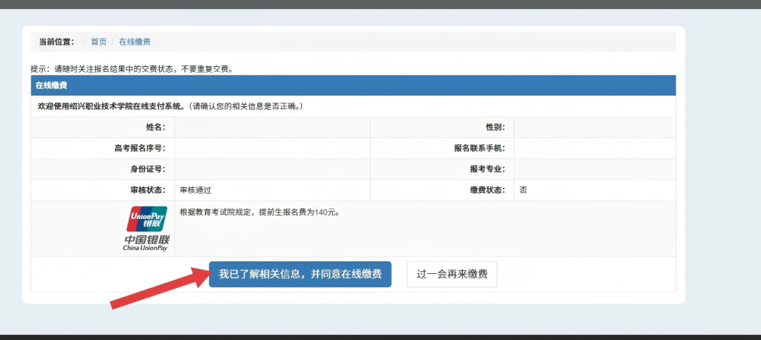Click the 140元 registration fee notice text
This screenshot has width=761, height=340.
[260, 212]
